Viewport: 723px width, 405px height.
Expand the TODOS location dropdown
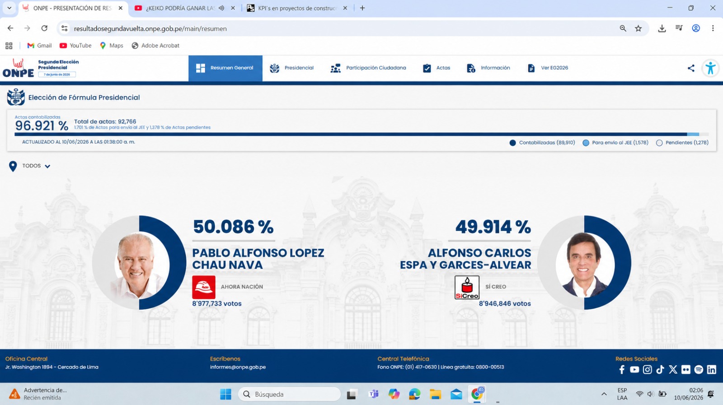(x=36, y=166)
